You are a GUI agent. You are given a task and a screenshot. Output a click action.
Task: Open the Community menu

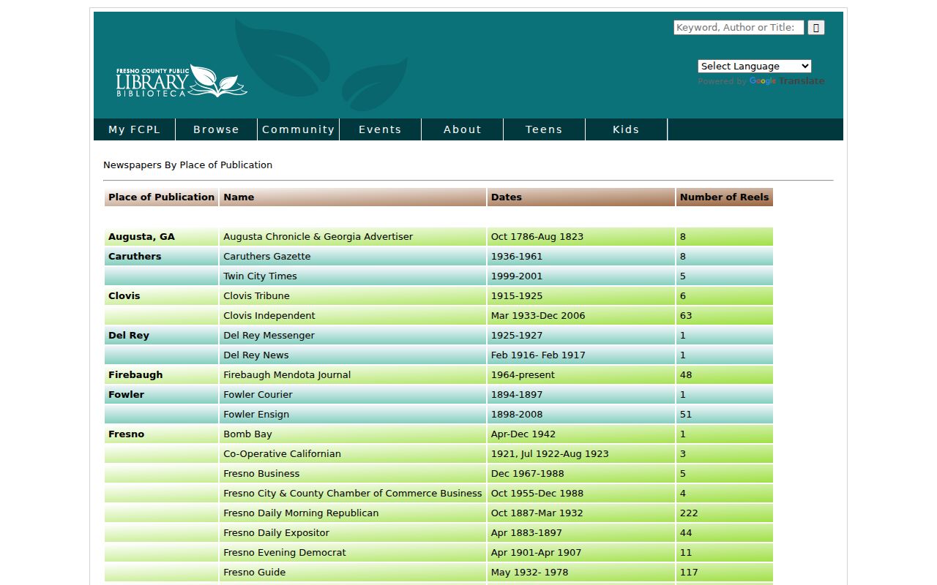click(x=299, y=129)
